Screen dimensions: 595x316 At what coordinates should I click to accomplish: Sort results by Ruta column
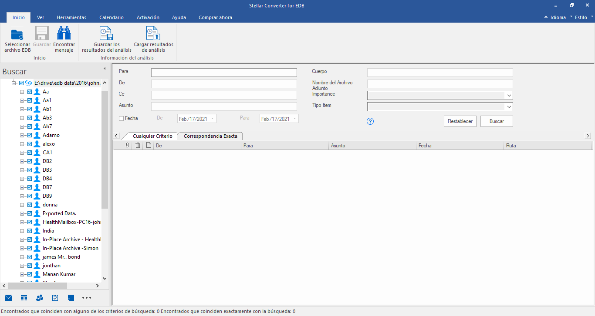coord(548,146)
